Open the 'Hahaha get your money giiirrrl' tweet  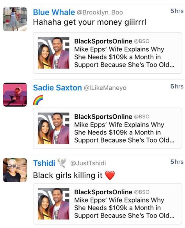(x=89, y=22)
